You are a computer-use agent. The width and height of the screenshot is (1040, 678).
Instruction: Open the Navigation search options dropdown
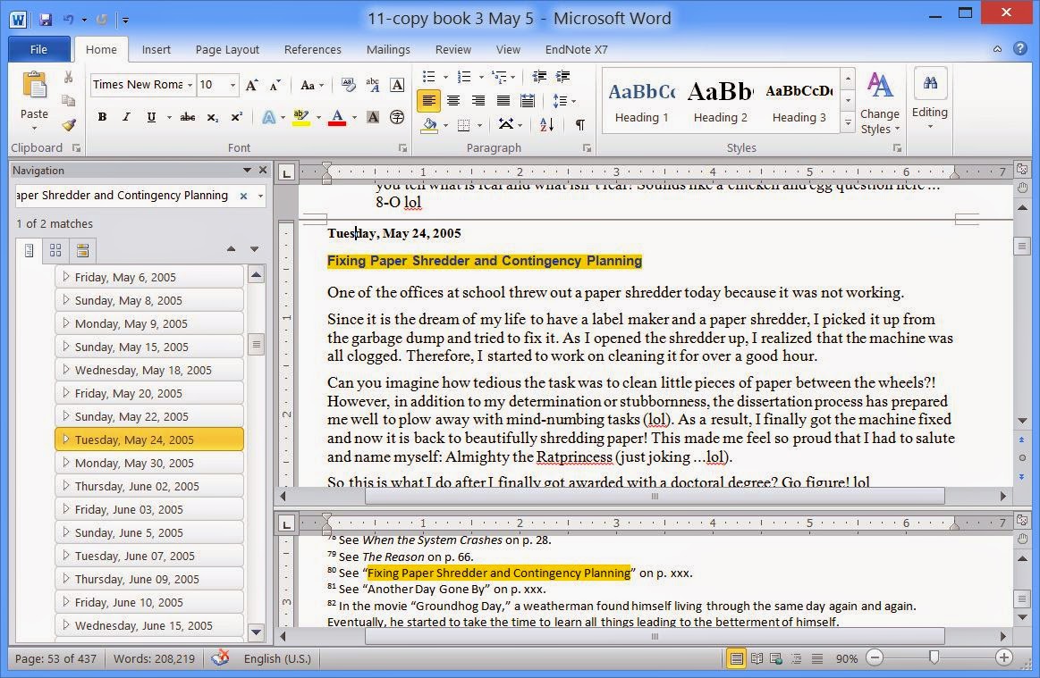coord(260,196)
